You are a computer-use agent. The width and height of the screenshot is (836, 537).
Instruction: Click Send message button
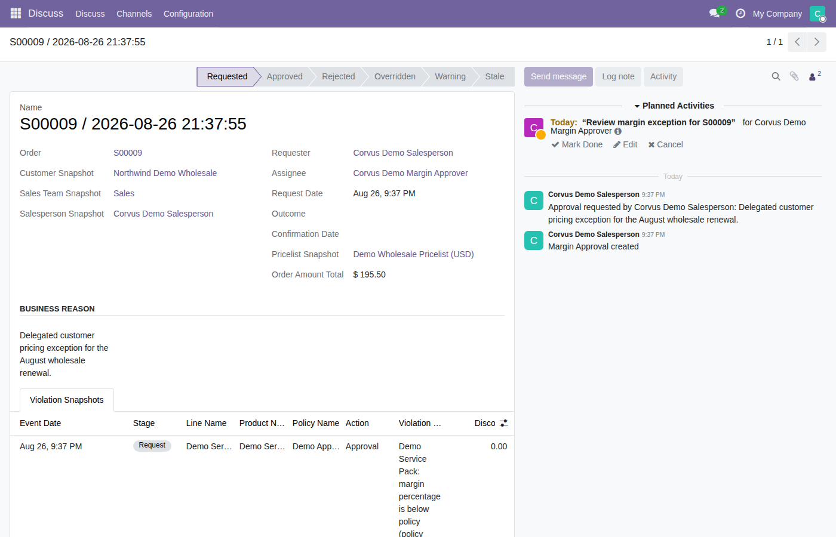point(558,76)
